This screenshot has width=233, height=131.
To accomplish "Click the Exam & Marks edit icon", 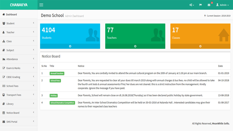I will point(4,68).
